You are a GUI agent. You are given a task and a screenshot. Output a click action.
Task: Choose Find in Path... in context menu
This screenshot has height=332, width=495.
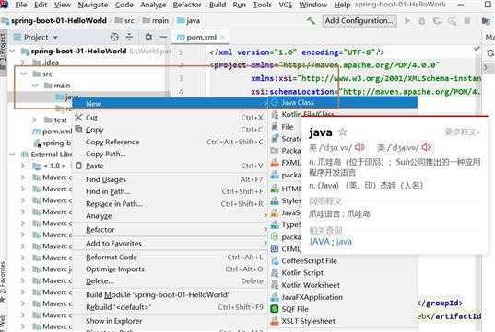pyautogui.click(x=170, y=191)
